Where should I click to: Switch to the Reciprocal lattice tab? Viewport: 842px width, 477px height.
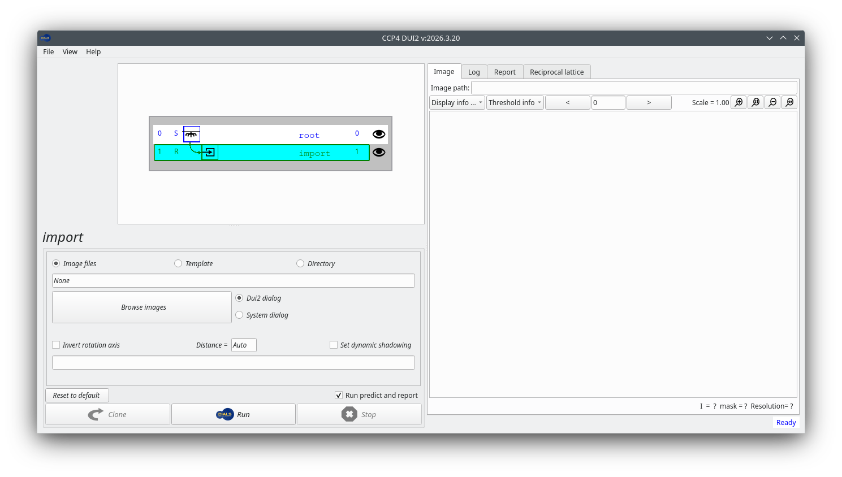coord(557,72)
